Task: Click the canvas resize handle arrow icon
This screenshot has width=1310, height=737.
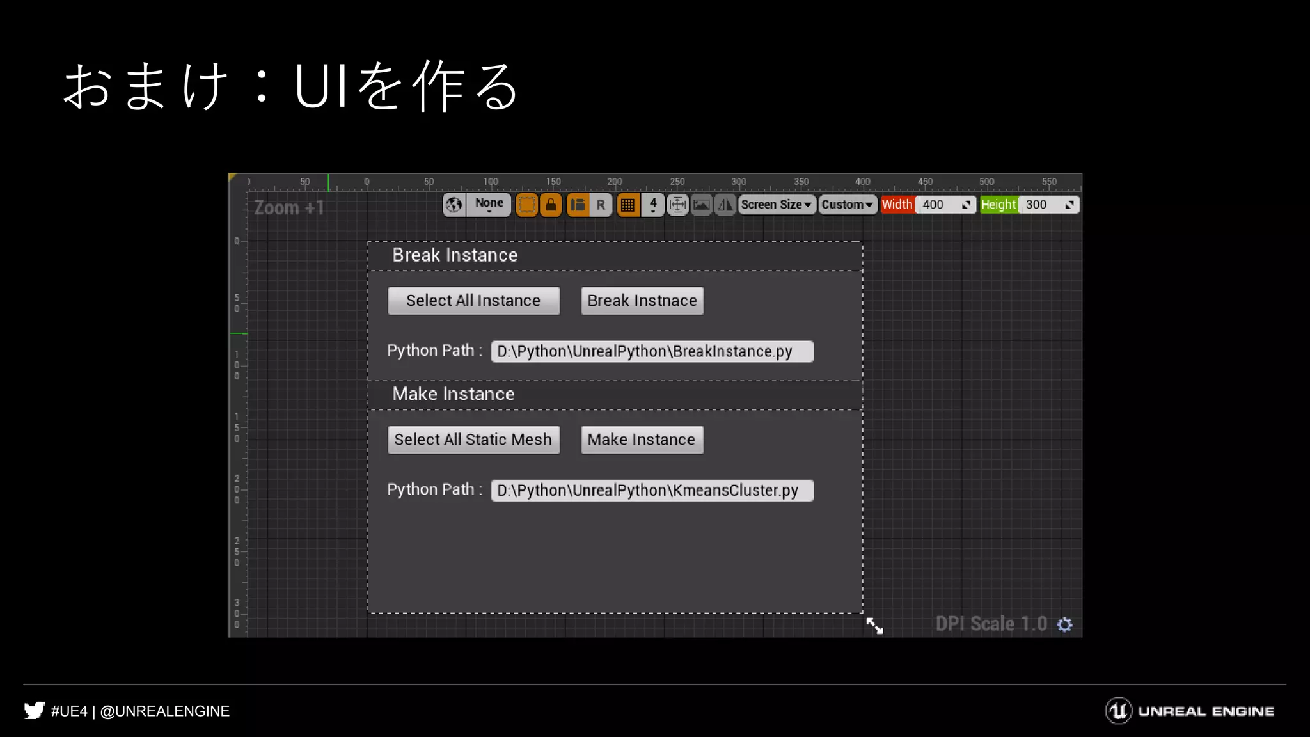Action: point(874,626)
